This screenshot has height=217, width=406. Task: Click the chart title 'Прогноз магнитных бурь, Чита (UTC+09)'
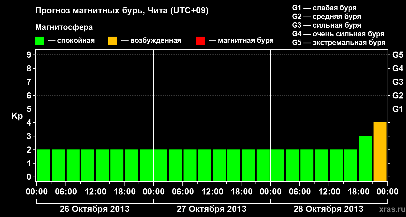click(x=122, y=11)
